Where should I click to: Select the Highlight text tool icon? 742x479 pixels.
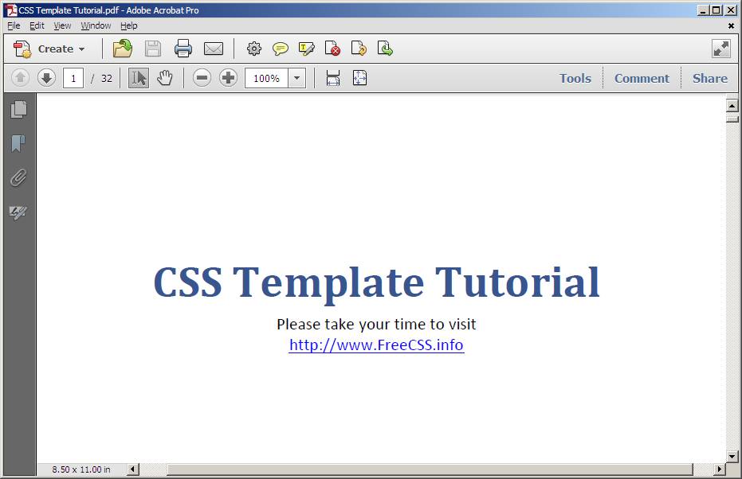(x=307, y=49)
